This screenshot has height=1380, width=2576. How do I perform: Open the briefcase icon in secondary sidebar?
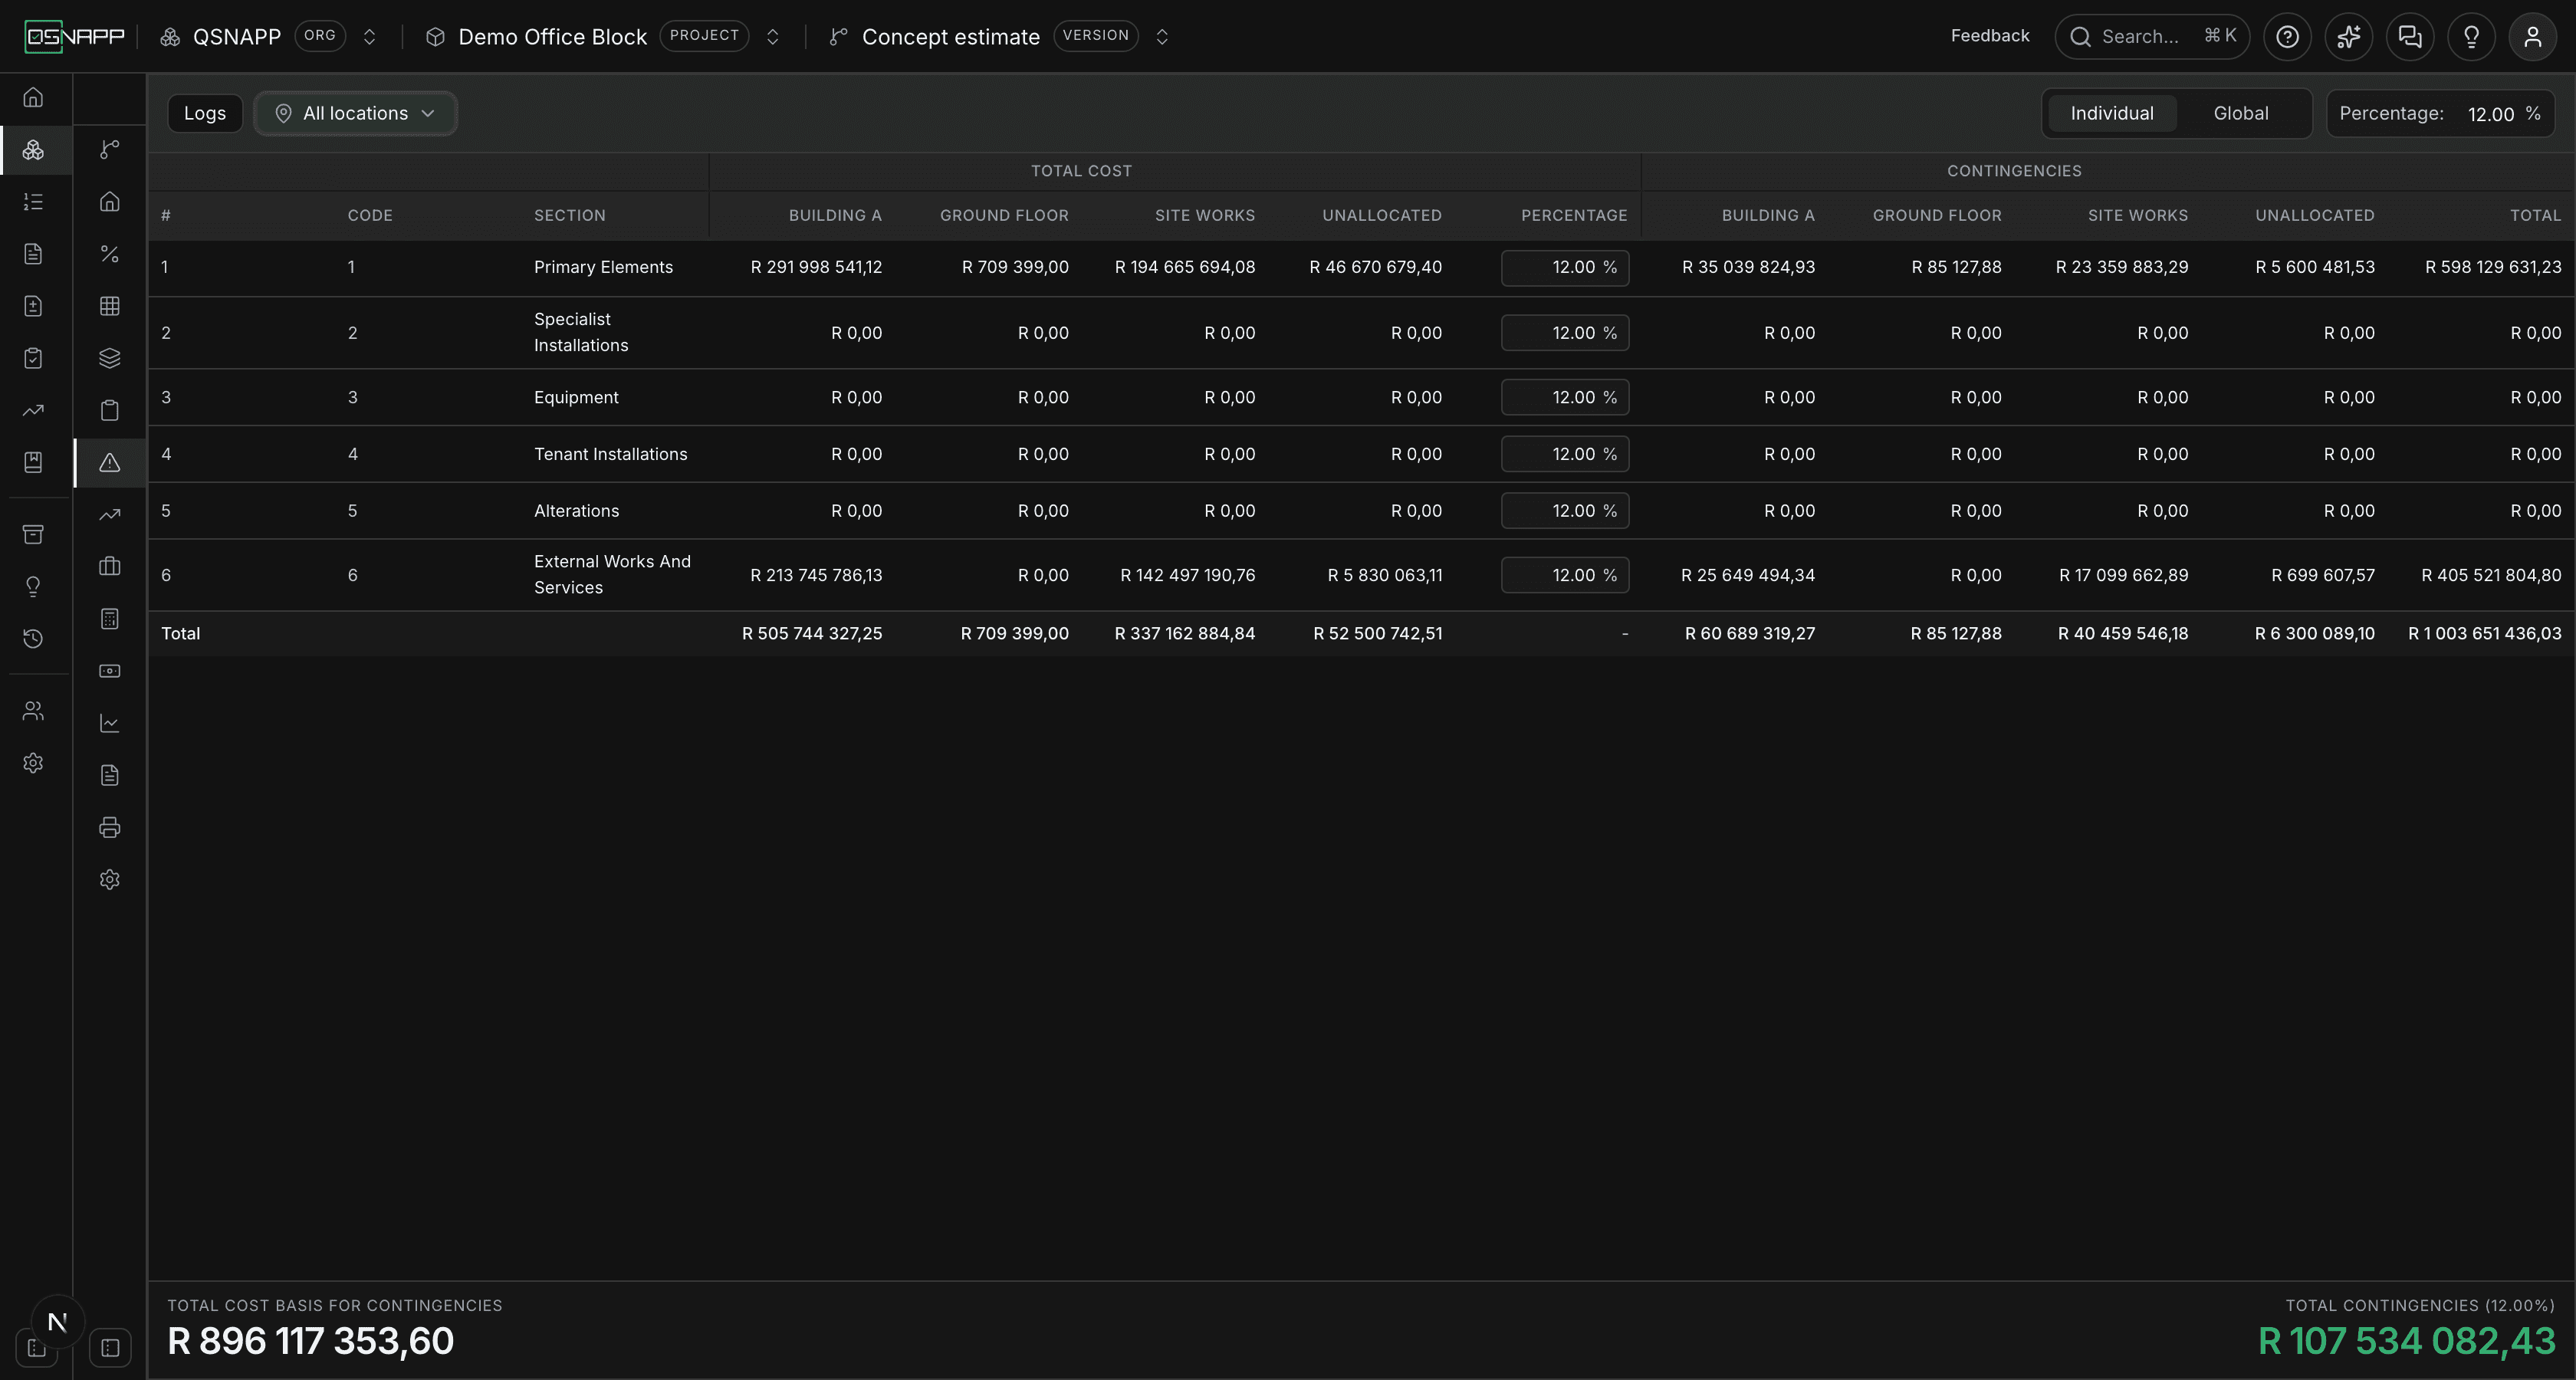(110, 567)
